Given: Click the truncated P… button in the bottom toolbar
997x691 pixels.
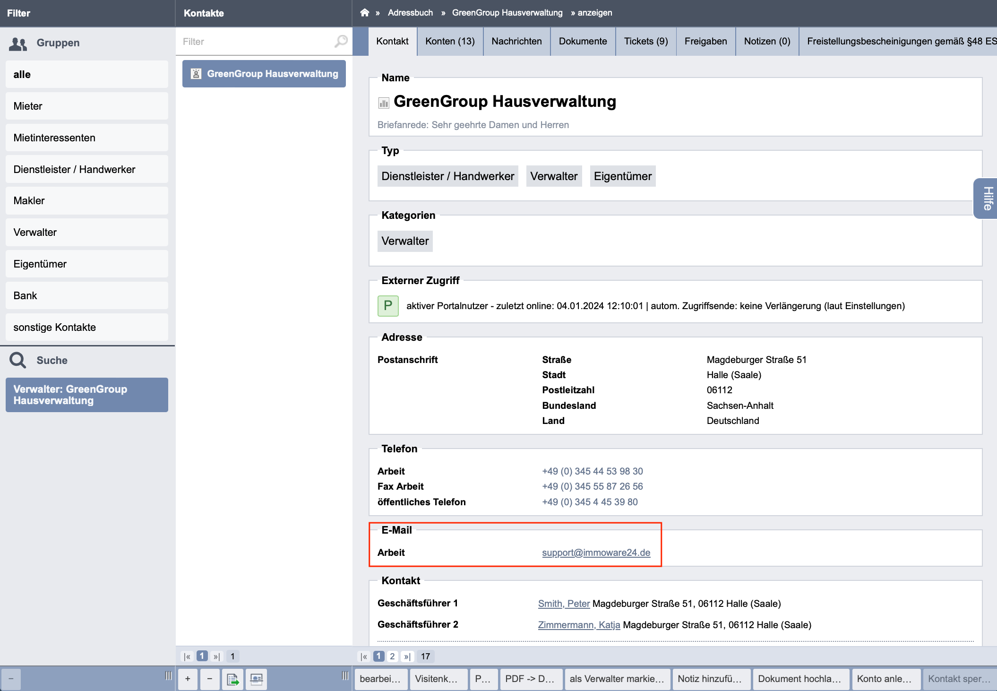Looking at the screenshot, I should click(x=483, y=679).
